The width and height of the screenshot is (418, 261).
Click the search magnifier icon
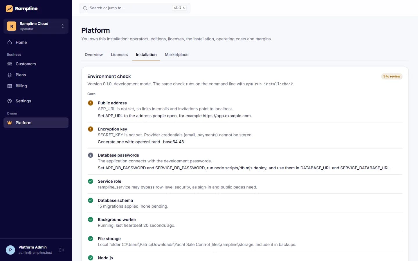[x=85, y=8]
